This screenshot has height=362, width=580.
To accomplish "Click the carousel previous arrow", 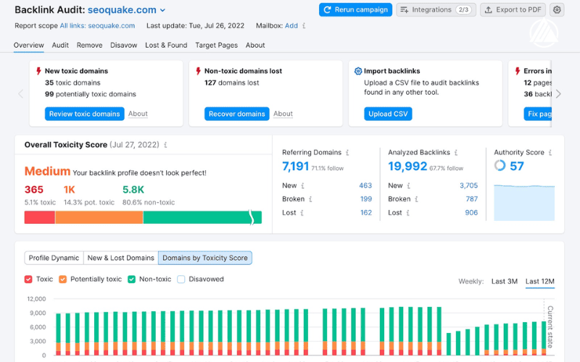I will [21, 94].
